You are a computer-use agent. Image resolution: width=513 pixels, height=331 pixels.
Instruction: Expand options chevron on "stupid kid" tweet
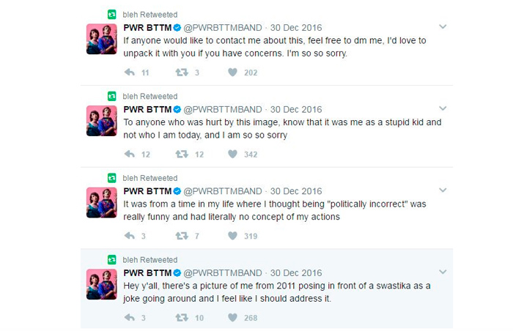click(443, 109)
